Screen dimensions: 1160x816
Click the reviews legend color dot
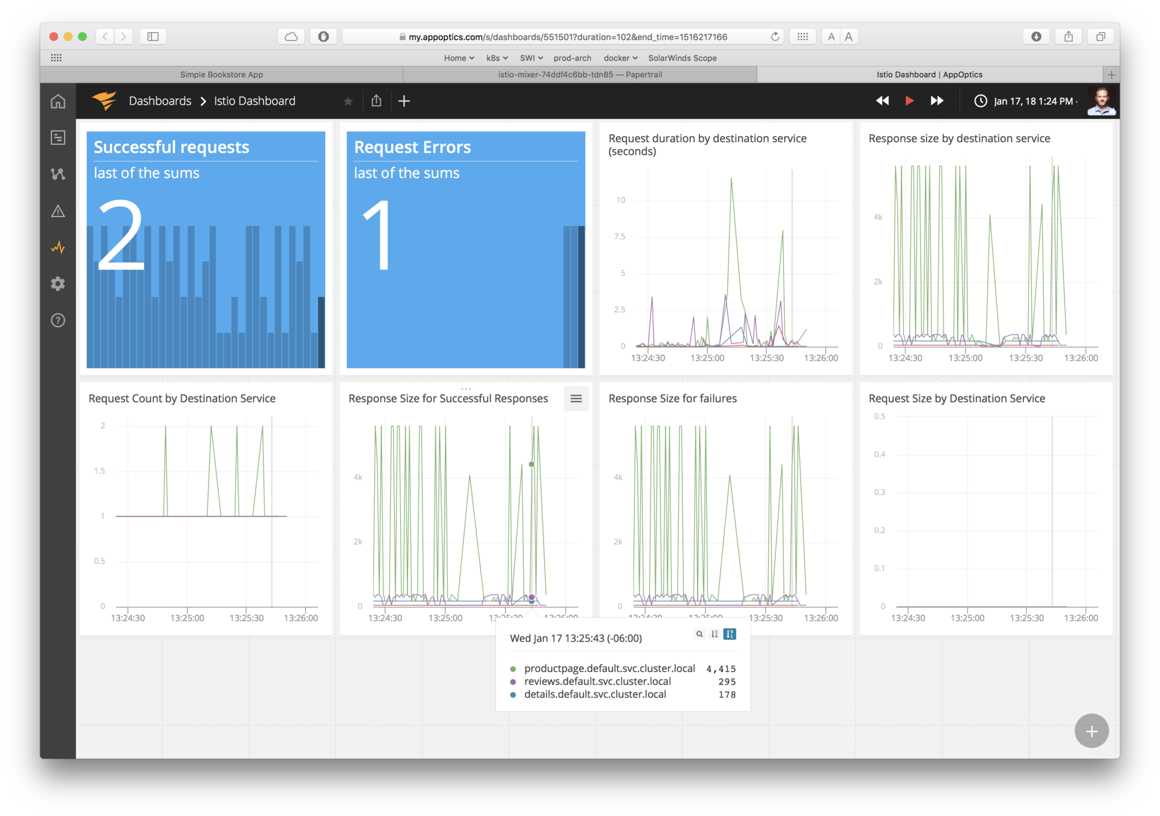[x=513, y=682]
